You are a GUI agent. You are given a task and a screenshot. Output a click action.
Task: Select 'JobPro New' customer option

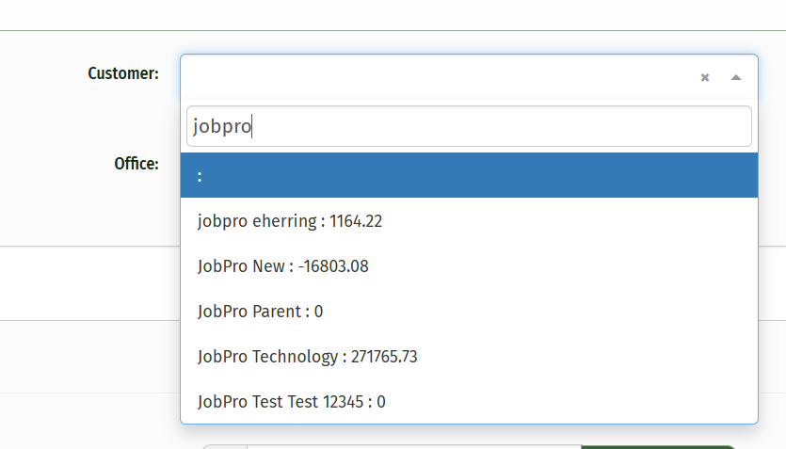point(282,266)
